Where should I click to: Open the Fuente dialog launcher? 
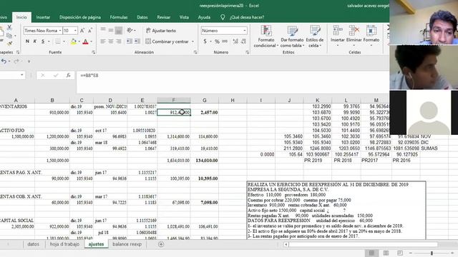[94, 52]
